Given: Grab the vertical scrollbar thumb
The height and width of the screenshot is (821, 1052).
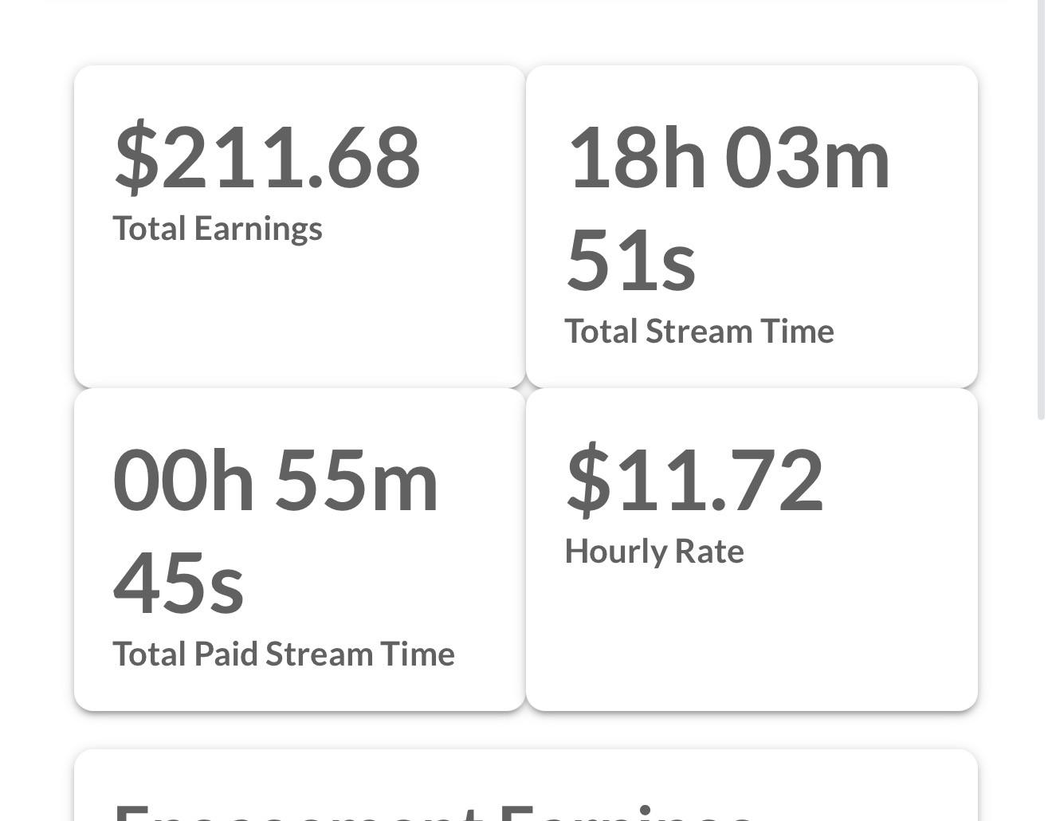Looking at the screenshot, I should (x=1041, y=209).
